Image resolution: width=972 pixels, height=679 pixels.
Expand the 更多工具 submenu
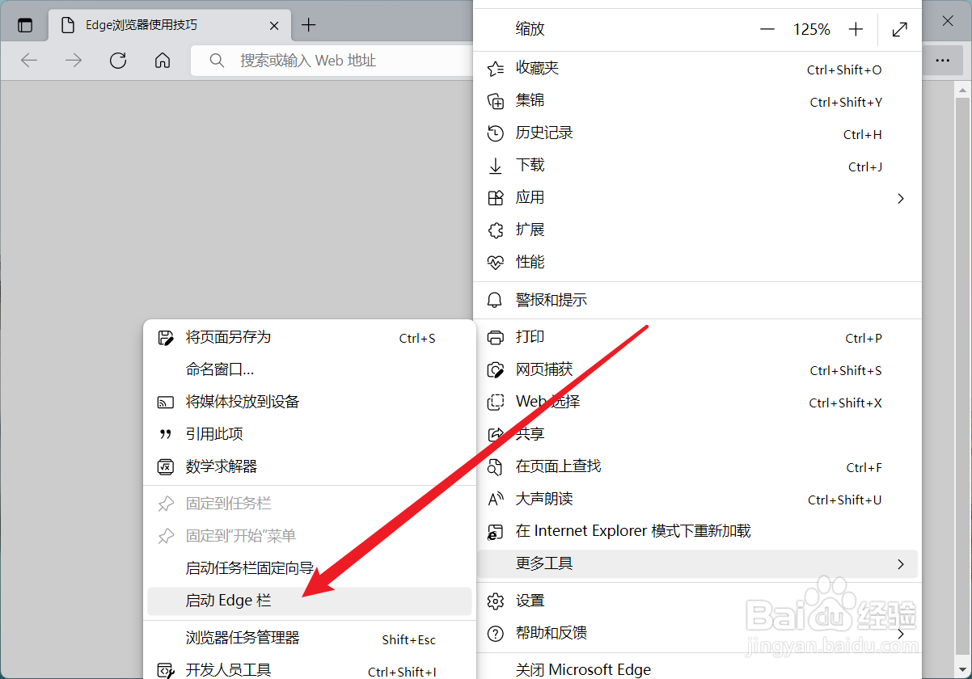click(x=697, y=563)
